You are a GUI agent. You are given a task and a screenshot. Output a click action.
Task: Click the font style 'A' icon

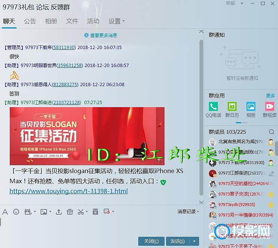[x=5, y=212]
